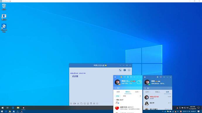The height and width of the screenshot is (113, 202).
Task: Click the WeChat icon in host system tray
Action: click(x=168, y=112)
